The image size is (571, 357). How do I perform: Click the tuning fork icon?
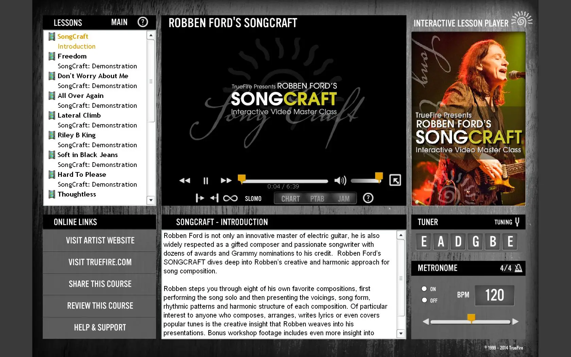517,222
